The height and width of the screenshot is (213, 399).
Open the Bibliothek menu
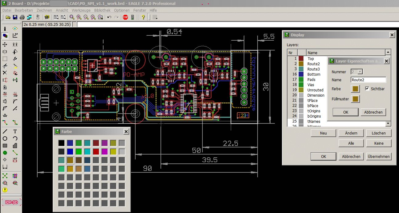click(102, 10)
